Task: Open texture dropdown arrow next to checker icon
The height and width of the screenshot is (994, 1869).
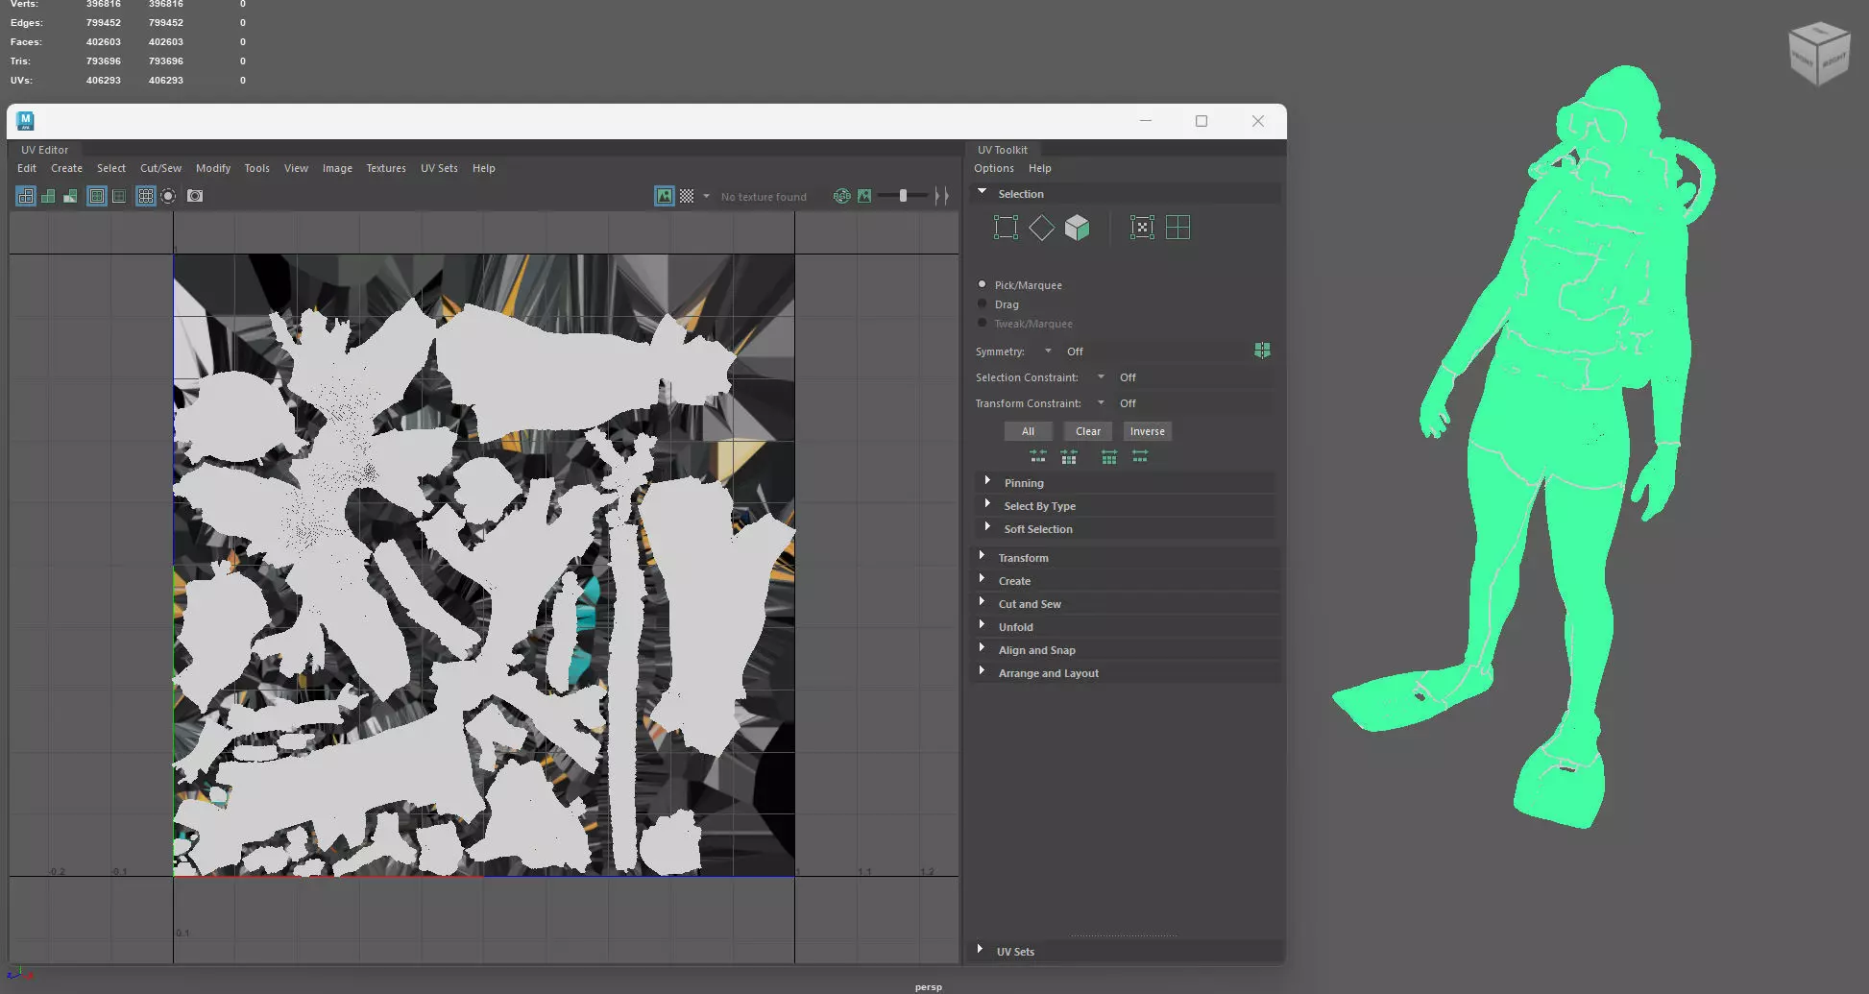Action: tap(706, 196)
